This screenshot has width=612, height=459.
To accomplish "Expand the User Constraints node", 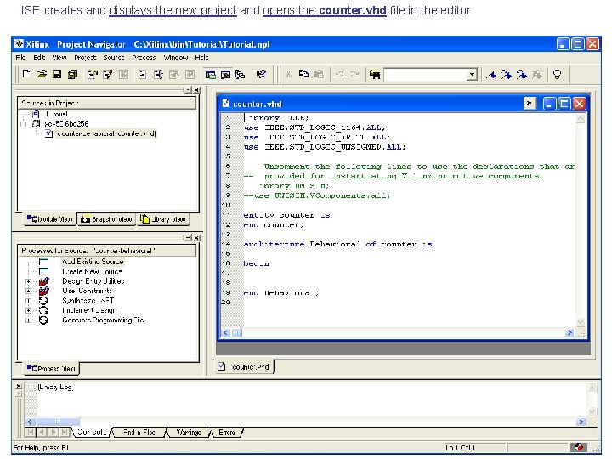I will pos(28,291).
